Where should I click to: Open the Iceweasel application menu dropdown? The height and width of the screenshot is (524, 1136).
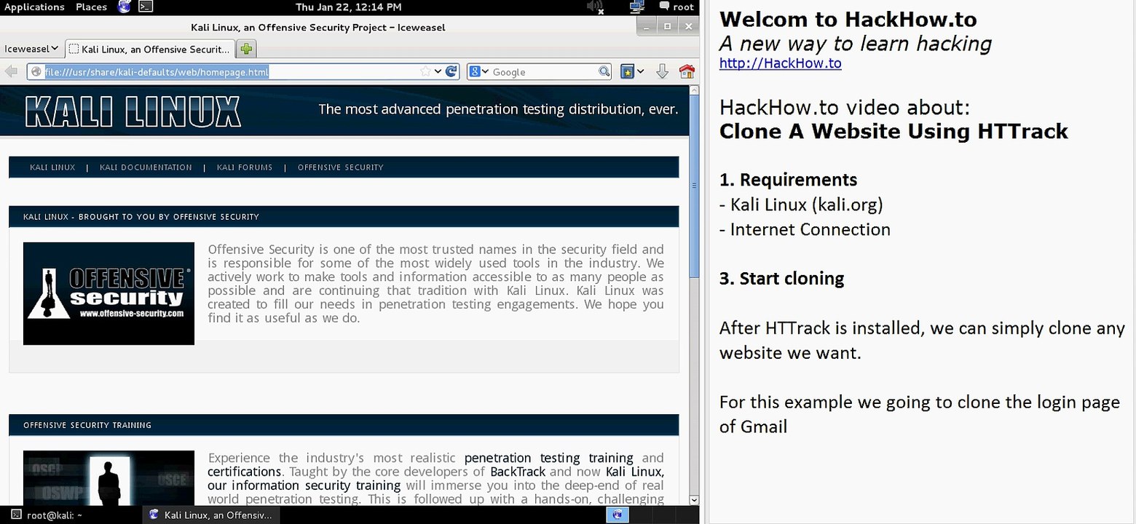point(31,49)
